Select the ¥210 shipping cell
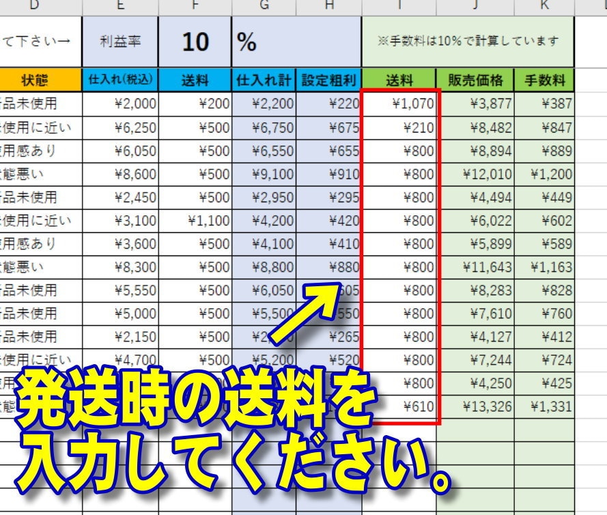The image size is (607, 515). click(399, 128)
